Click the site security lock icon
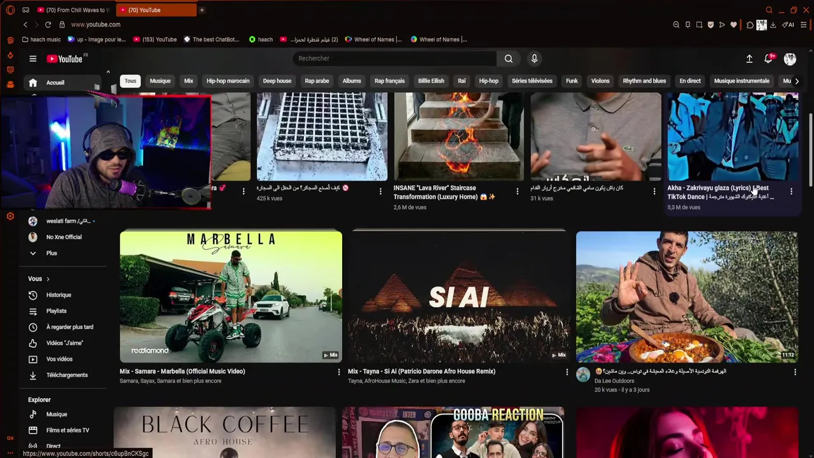 click(62, 25)
